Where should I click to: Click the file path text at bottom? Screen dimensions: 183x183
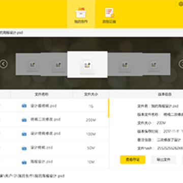(x=32, y=176)
